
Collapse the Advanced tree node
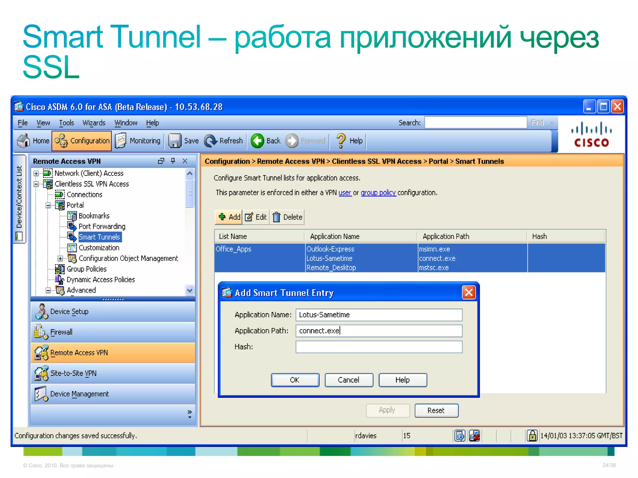[48, 290]
